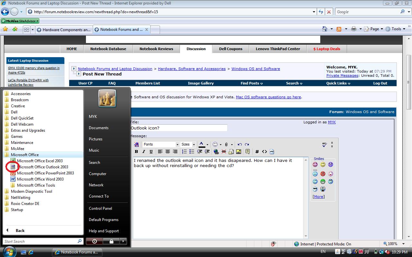412x257 pixels.
Task: Click the More smilies link
Action: 319,197
